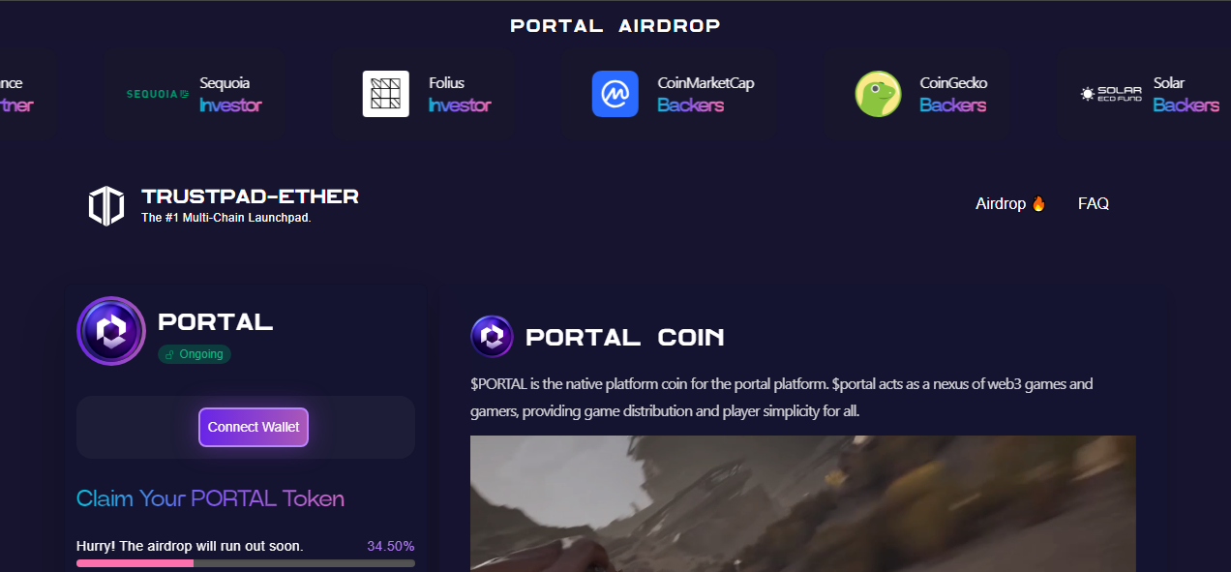Image resolution: width=1231 pixels, height=572 pixels.
Task: Click the PORTAL video preview
Action: (803, 503)
